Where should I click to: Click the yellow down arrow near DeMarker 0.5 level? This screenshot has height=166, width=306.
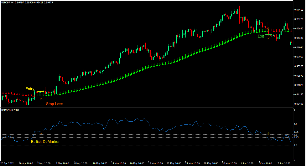[268, 133]
